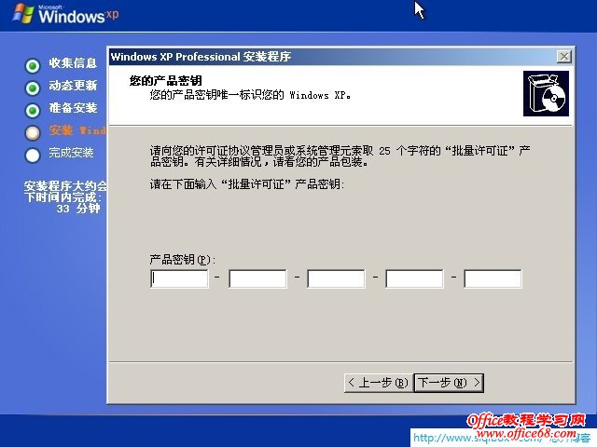Click the 完成安装 empty step indicator

click(33, 156)
